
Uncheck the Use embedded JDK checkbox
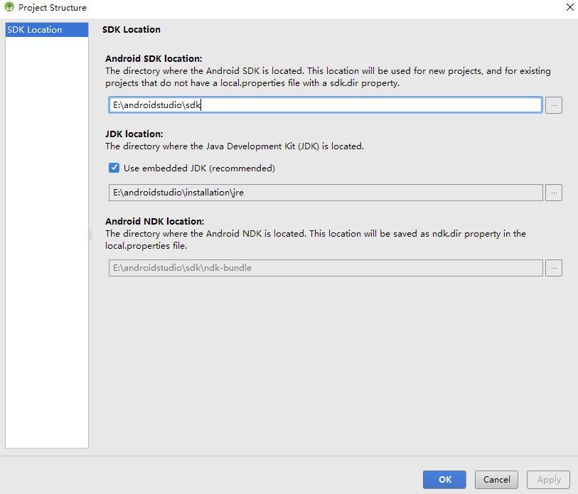114,168
